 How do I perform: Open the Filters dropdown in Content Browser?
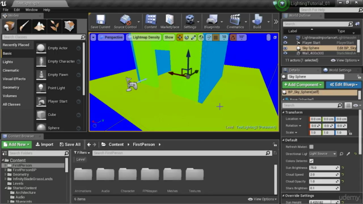pos(82,153)
